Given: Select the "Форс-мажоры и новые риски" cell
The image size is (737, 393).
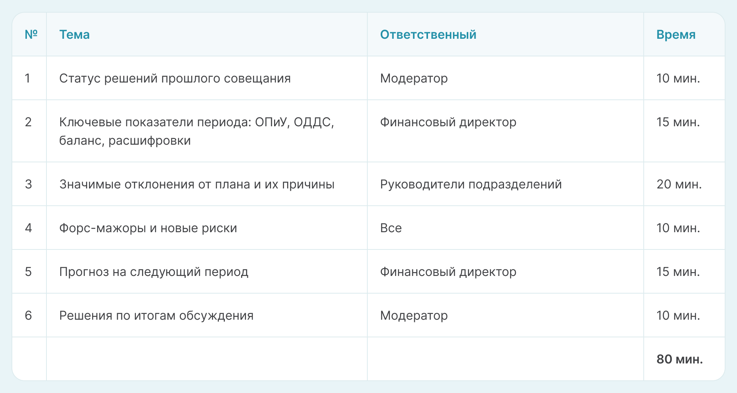Looking at the screenshot, I should 148,228.
